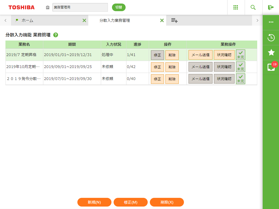Open the history clock icon in sidebar
Screen dimensions: 279x209
coord(271,38)
